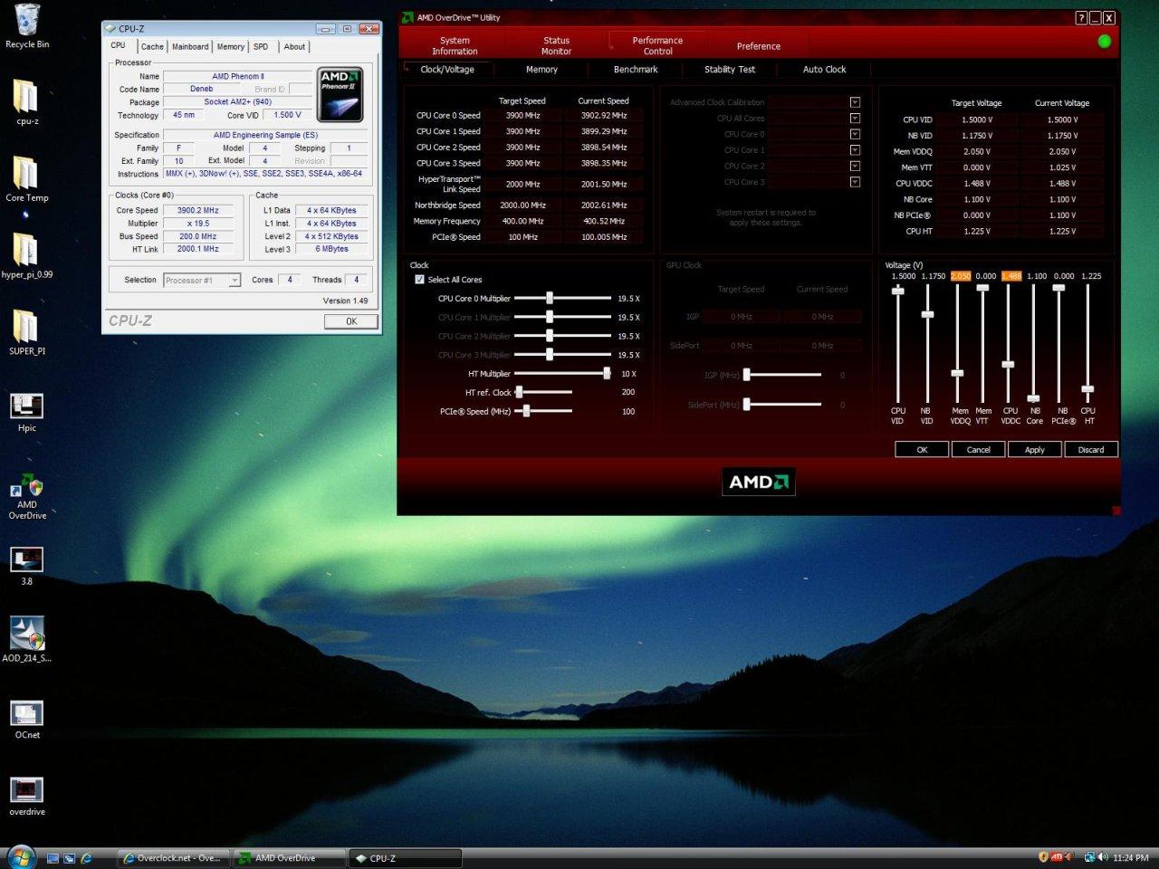This screenshot has width=1159, height=869.
Task: Switch to the CPU-Z taskbar button
Action: tap(405, 858)
